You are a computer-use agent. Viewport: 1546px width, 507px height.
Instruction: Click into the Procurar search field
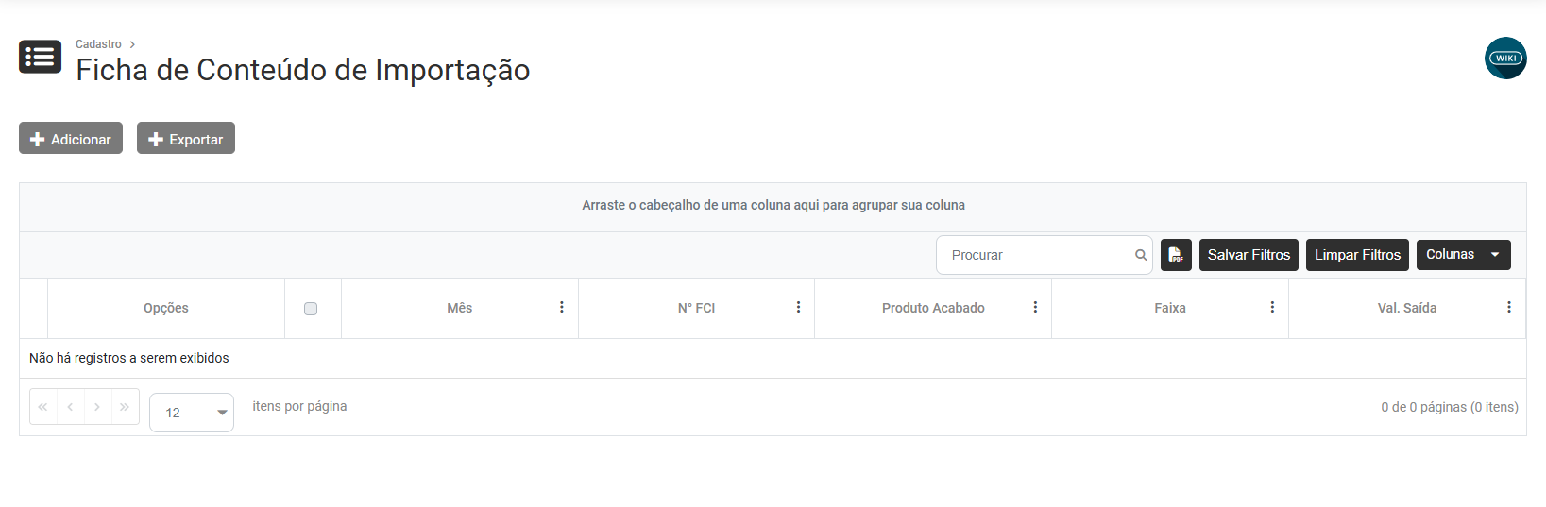[1034, 255]
